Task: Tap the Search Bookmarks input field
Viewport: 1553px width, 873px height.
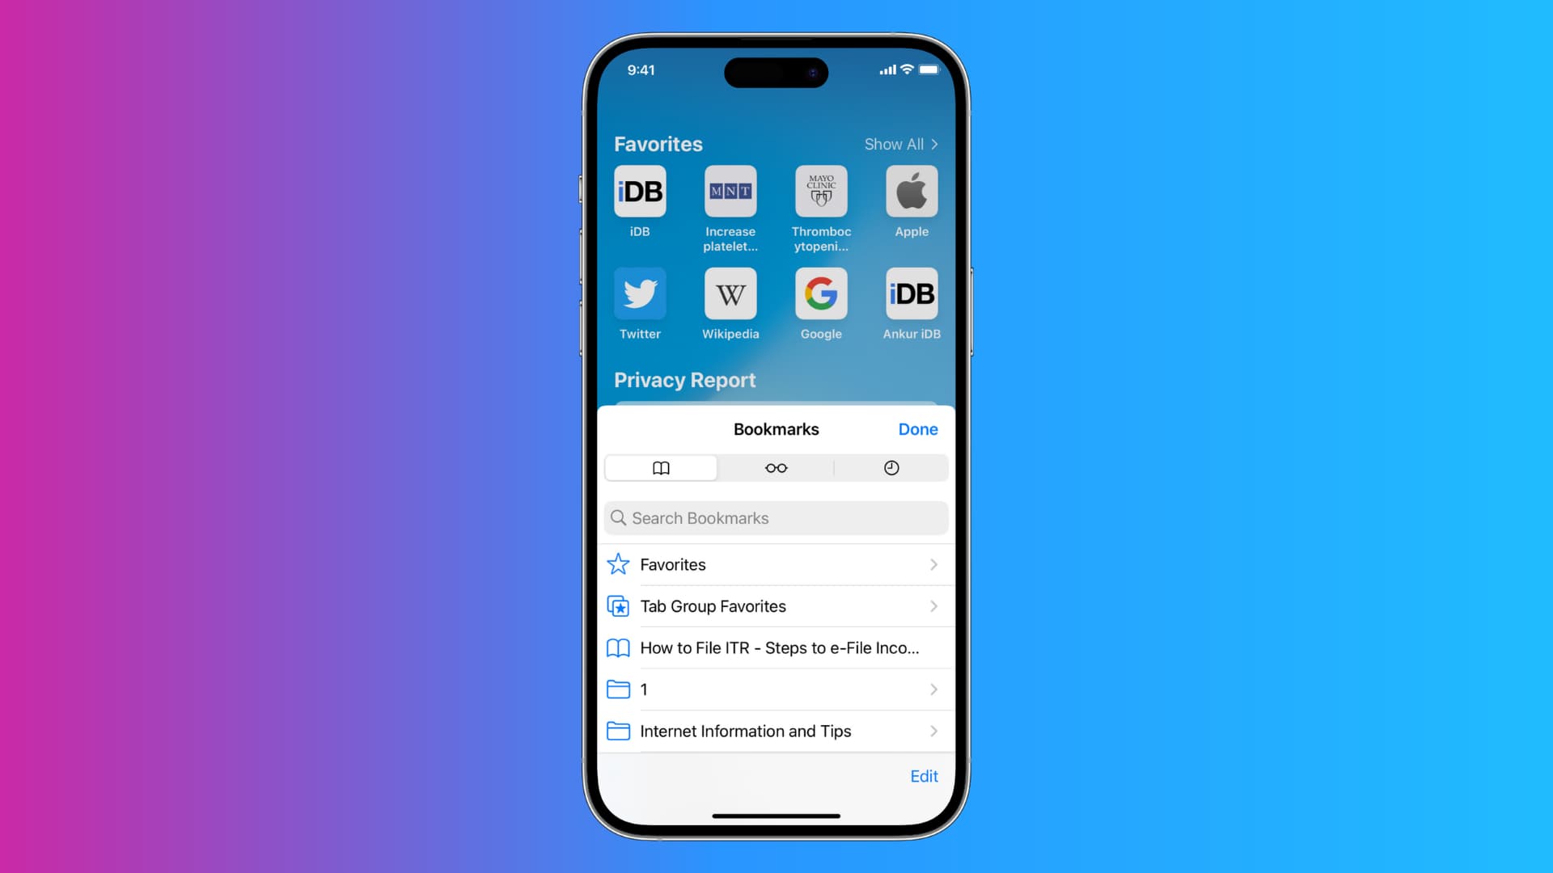Action: 776,517
